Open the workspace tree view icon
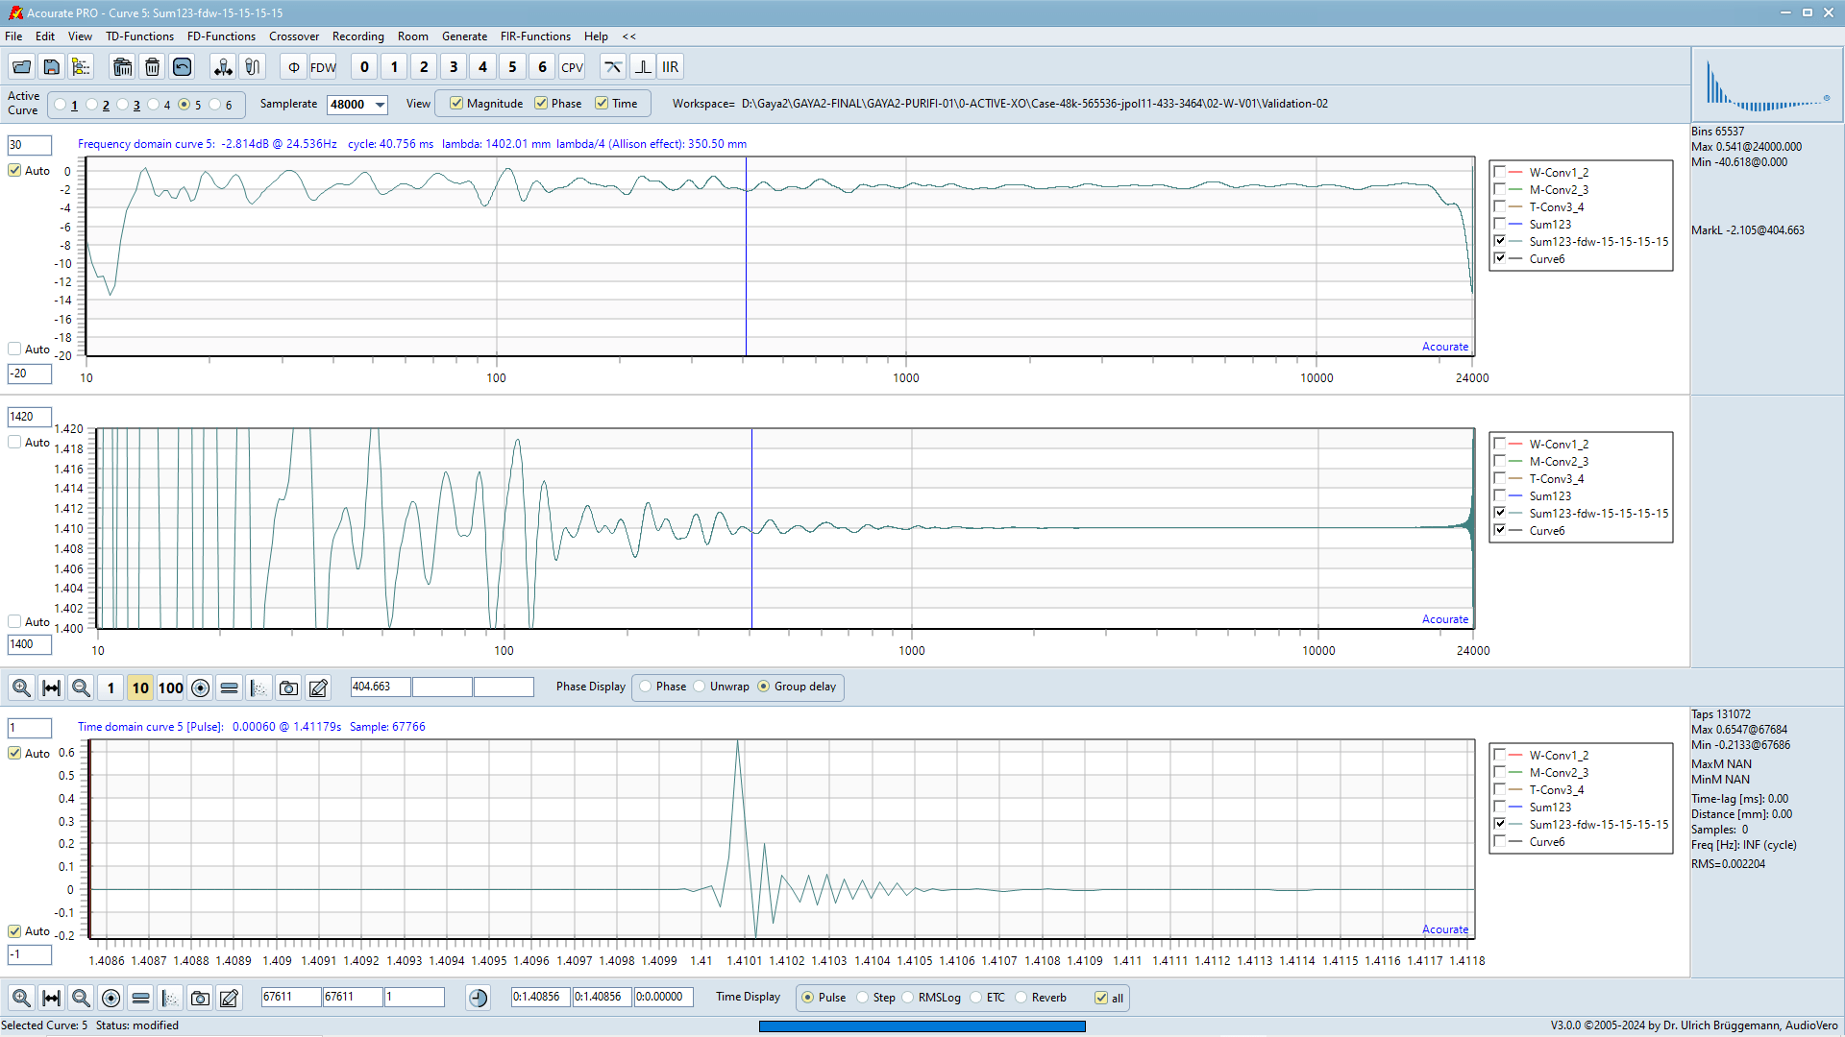This screenshot has height=1037, width=1845. (x=82, y=67)
